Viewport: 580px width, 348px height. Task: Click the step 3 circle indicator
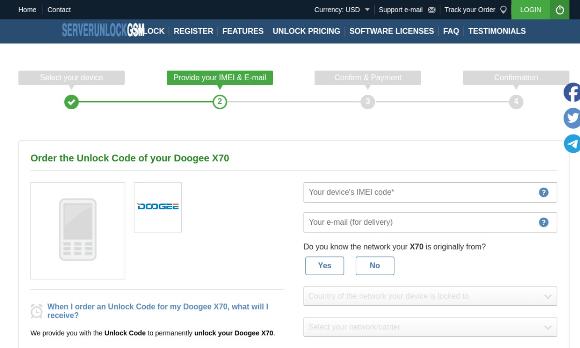point(368,101)
